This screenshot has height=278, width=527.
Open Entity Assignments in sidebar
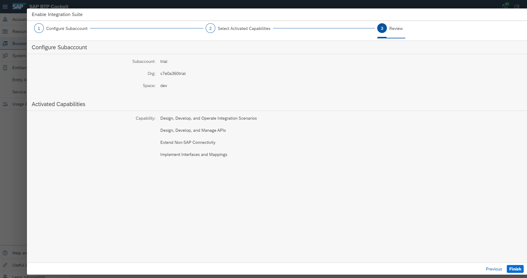tap(19, 80)
